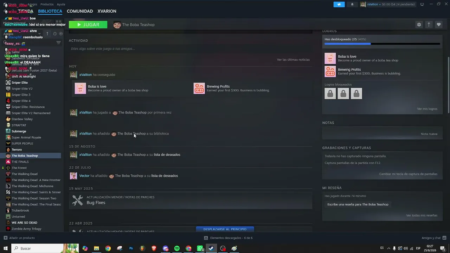Click the downloads icon in the bottom bar
450x253 pixels.
(x=206, y=238)
